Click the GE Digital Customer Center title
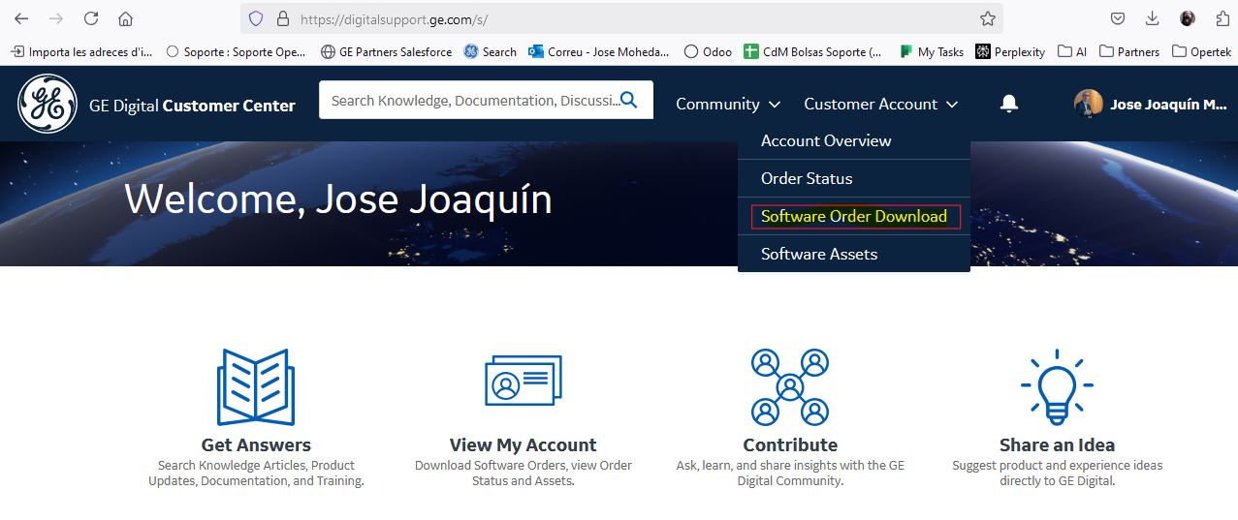The width and height of the screenshot is (1238, 520). [x=192, y=106]
